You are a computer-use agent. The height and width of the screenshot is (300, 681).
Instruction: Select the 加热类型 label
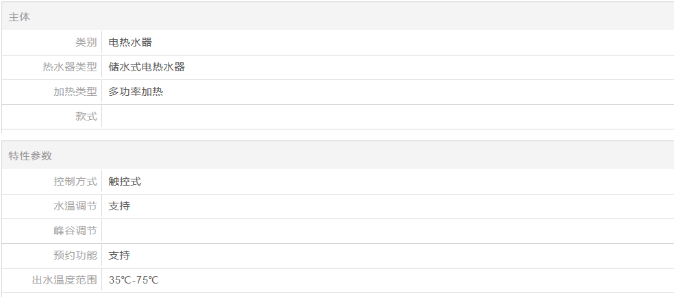pos(75,92)
